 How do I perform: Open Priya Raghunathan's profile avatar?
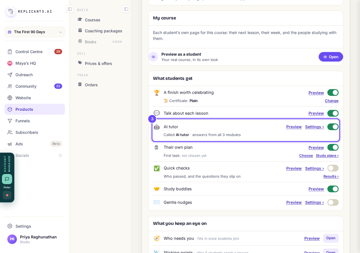(x=12, y=239)
